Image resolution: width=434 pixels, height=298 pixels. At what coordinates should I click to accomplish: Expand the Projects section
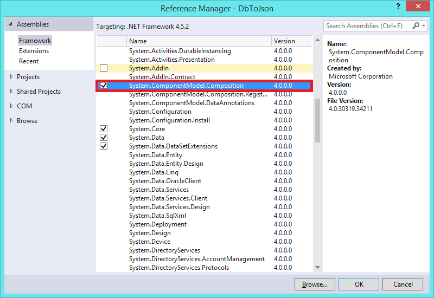11,77
